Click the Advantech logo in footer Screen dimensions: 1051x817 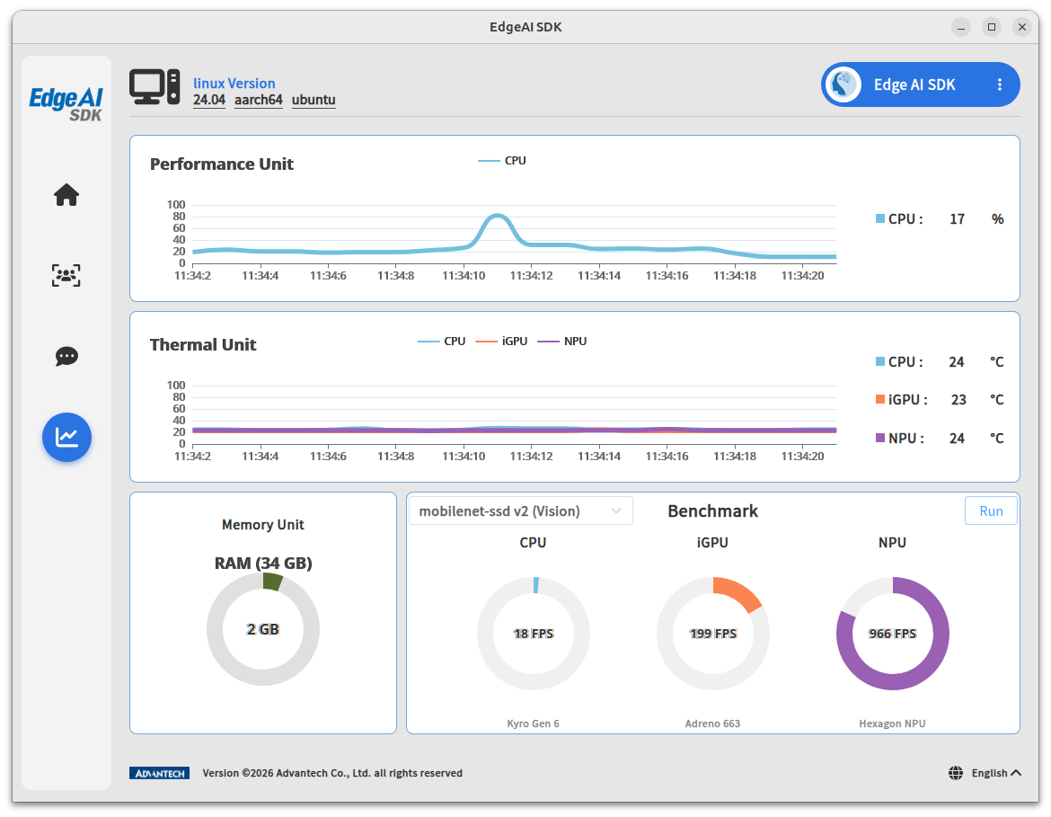pos(160,773)
